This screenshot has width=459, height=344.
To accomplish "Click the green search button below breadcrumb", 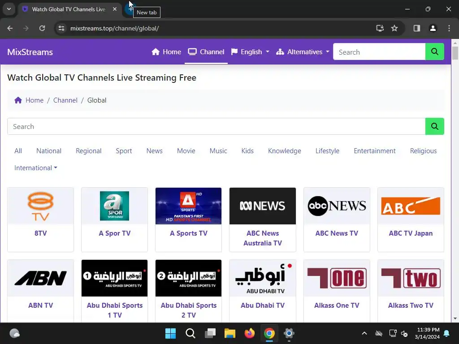I will point(435,126).
